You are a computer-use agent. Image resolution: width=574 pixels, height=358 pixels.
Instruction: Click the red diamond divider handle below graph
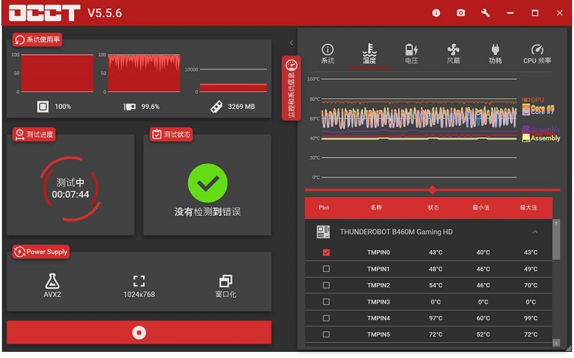click(432, 190)
